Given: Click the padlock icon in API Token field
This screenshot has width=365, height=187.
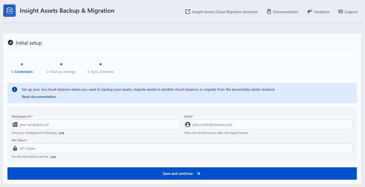Looking at the screenshot, I should pos(15,148).
